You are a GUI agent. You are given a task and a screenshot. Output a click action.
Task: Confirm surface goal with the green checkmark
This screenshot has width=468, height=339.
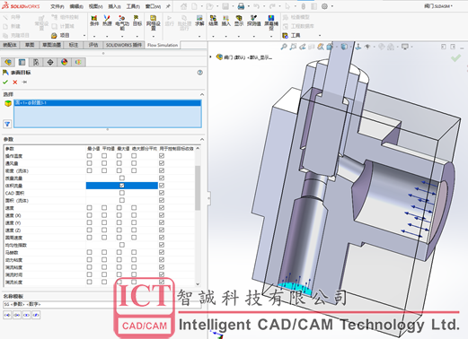[x=5, y=82]
